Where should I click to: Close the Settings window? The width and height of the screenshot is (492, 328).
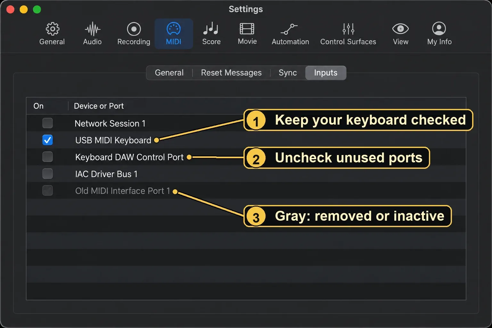coord(10,10)
